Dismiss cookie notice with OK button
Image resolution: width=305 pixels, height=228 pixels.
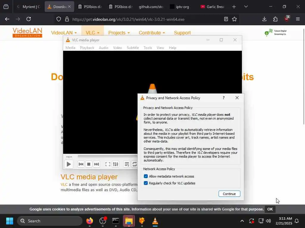pos(270,209)
